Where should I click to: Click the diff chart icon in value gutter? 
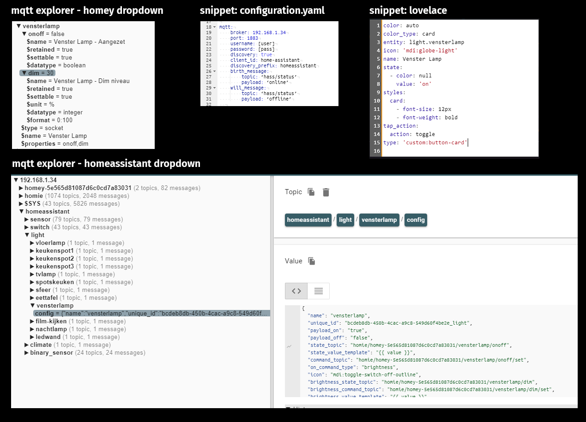click(x=289, y=346)
